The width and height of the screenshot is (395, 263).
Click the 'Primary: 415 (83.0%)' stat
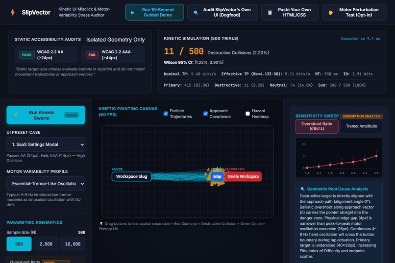point(186,85)
